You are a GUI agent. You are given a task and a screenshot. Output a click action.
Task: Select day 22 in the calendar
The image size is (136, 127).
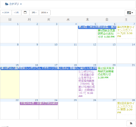point(17,100)
